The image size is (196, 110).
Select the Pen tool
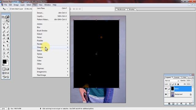(x=4, y=49)
